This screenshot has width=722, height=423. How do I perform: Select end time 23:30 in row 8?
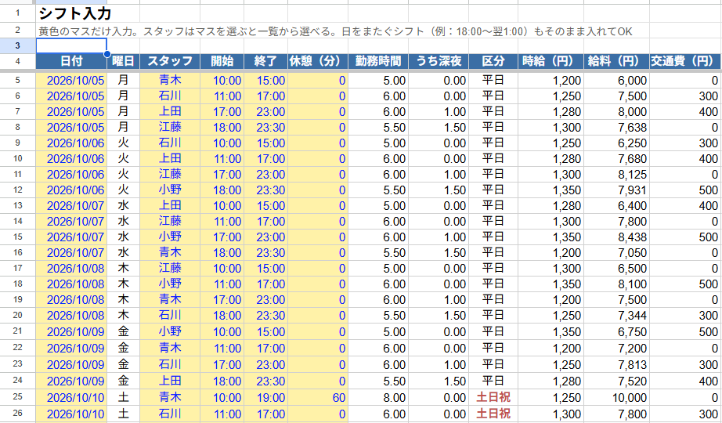tap(265, 127)
